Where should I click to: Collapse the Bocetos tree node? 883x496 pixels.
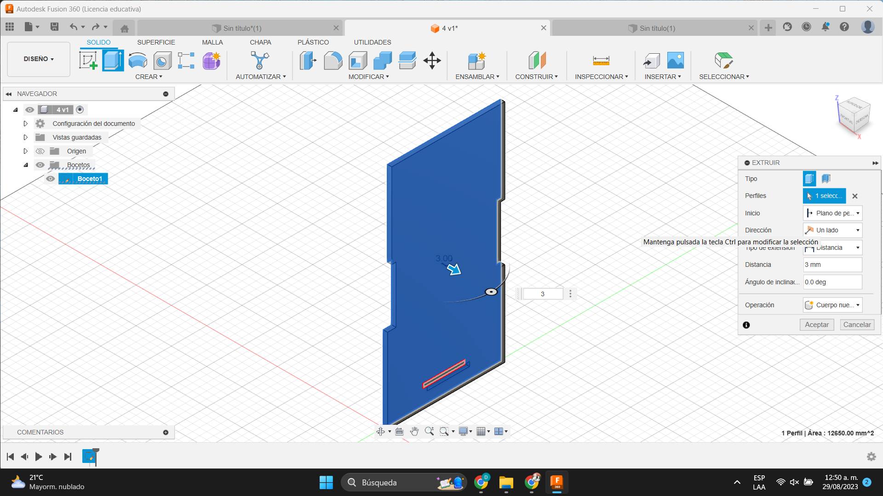[x=25, y=165]
